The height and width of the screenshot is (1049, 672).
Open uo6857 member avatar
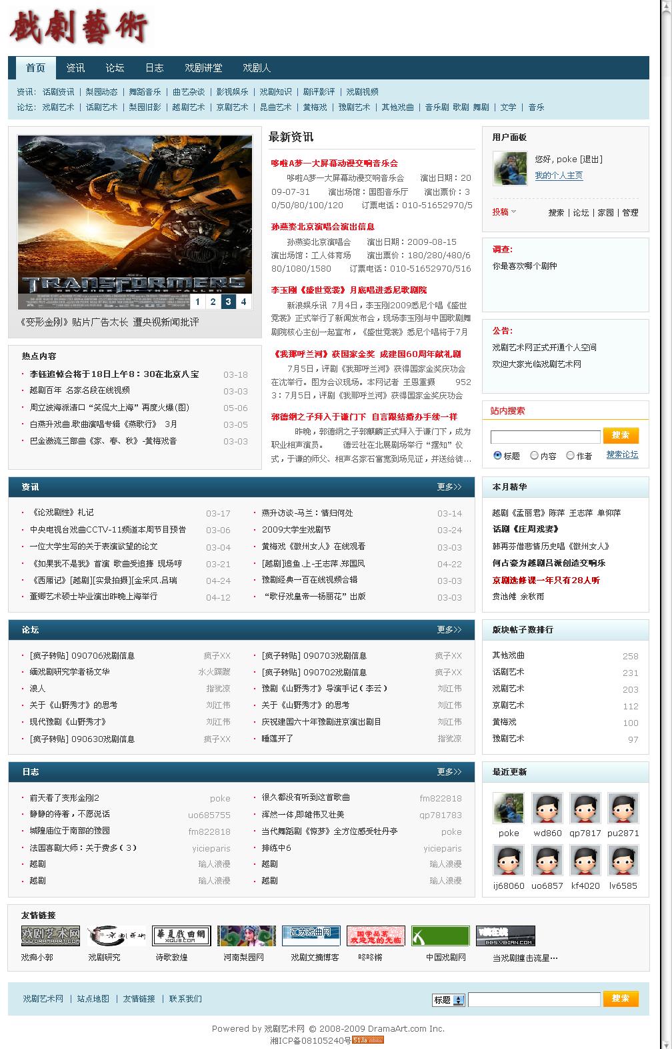[547, 861]
